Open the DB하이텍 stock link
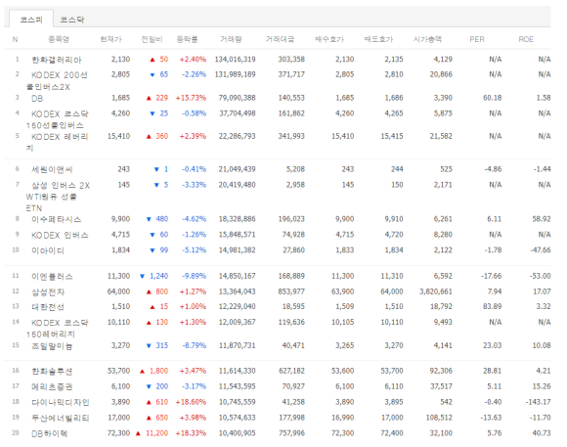Image resolution: width=567 pixels, height=447 pixels. pyautogui.click(x=50, y=433)
